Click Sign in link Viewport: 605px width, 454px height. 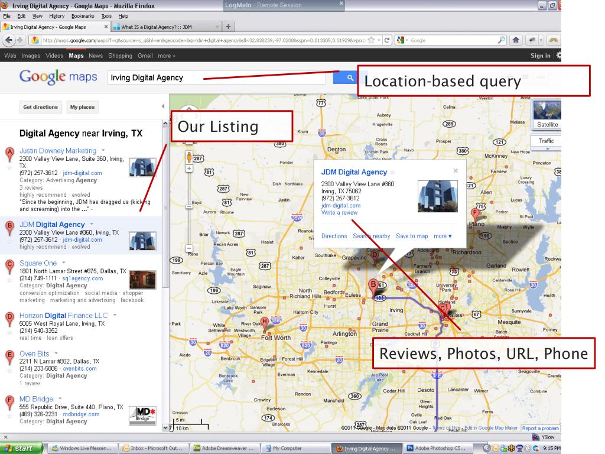[540, 56]
